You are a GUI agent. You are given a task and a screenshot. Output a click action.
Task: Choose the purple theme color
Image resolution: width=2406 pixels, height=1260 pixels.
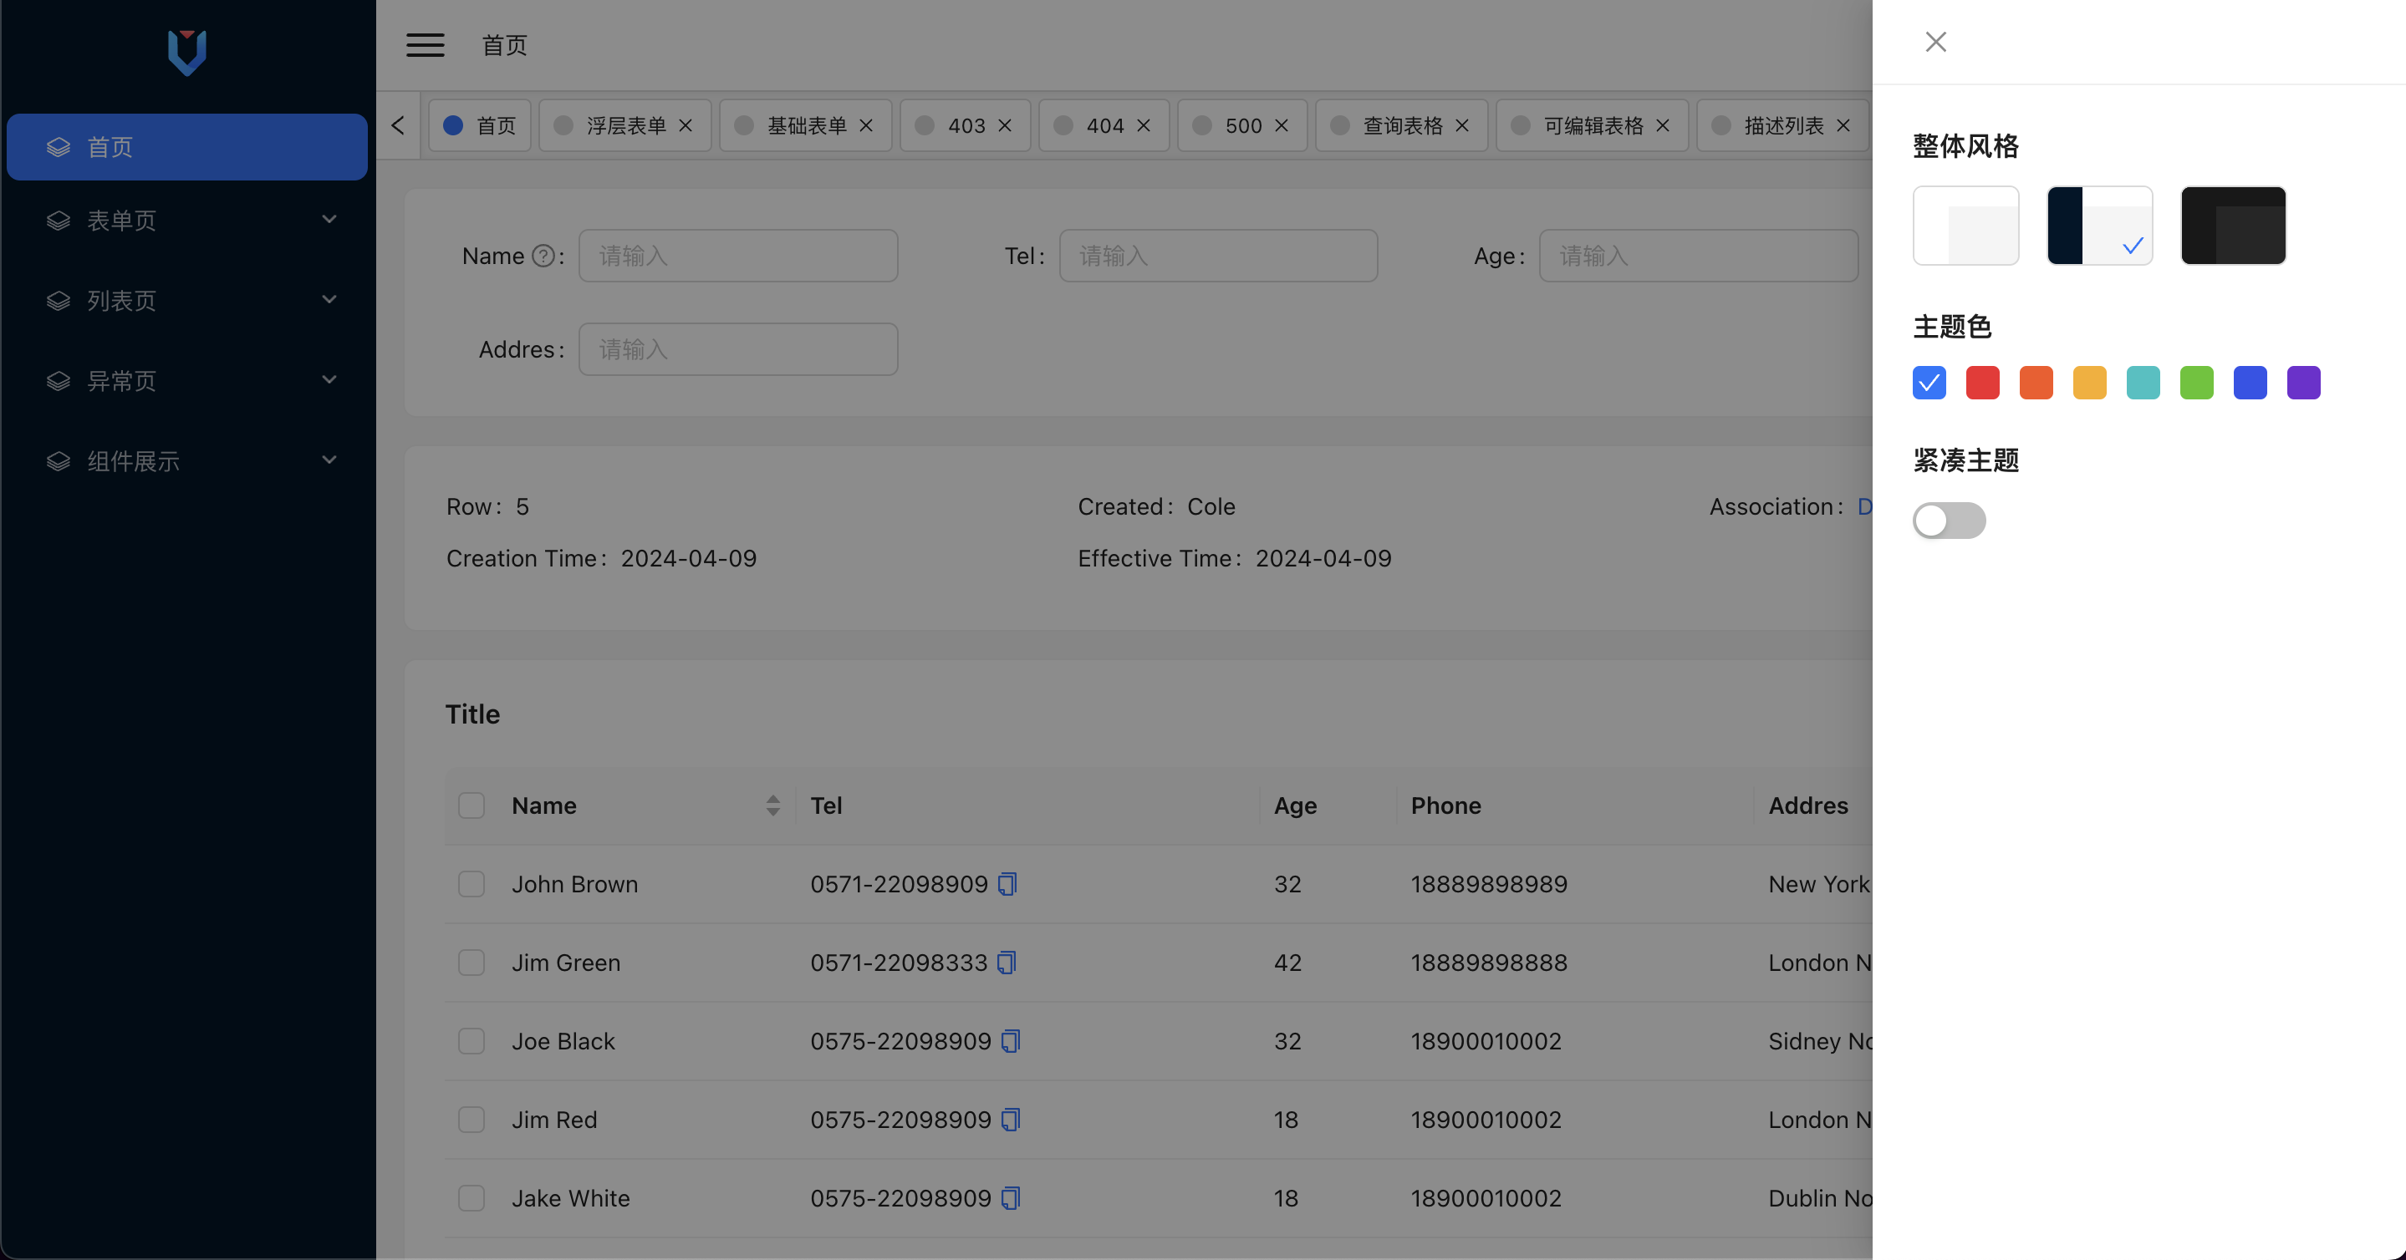click(x=2303, y=383)
